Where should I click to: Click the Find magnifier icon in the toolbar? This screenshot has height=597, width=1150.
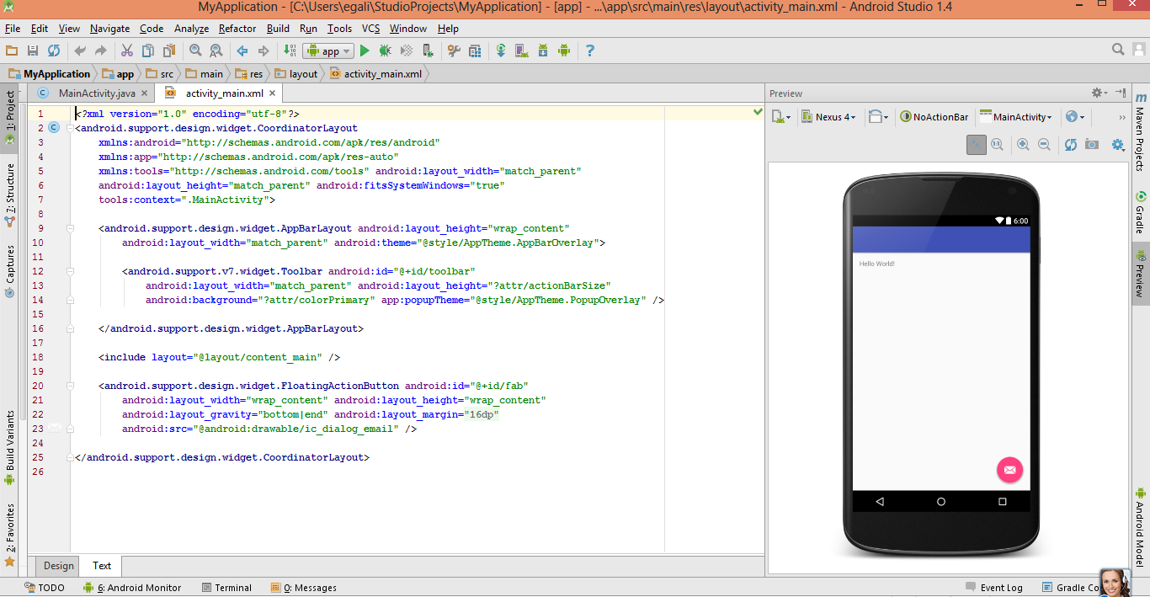[x=195, y=51]
